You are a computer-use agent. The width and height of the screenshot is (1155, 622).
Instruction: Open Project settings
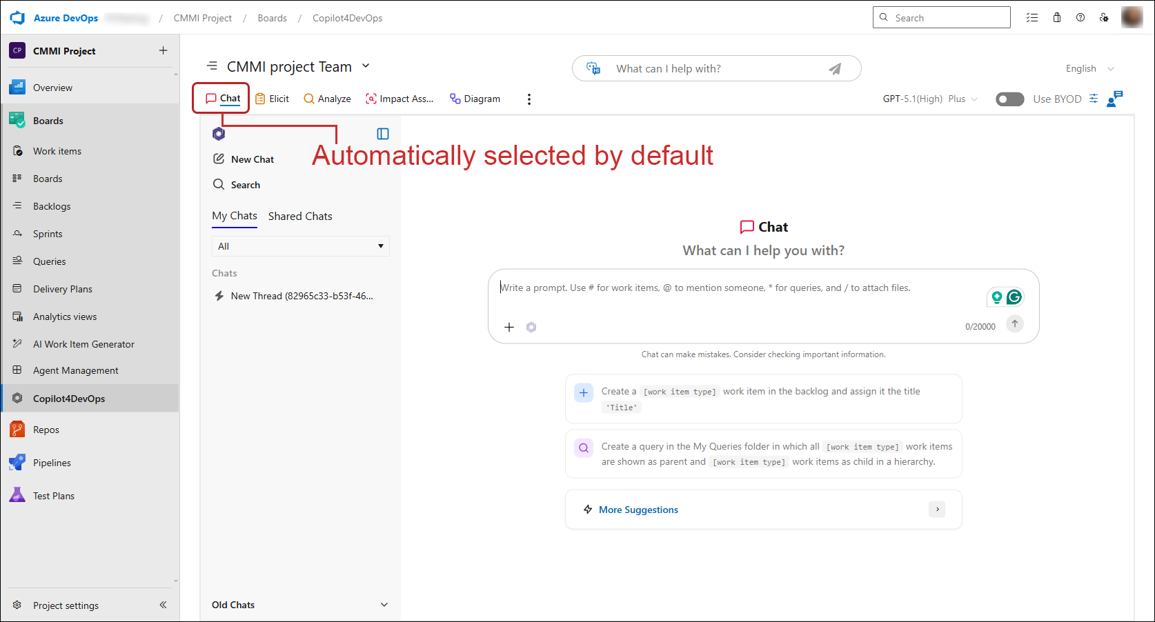tap(66, 605)
